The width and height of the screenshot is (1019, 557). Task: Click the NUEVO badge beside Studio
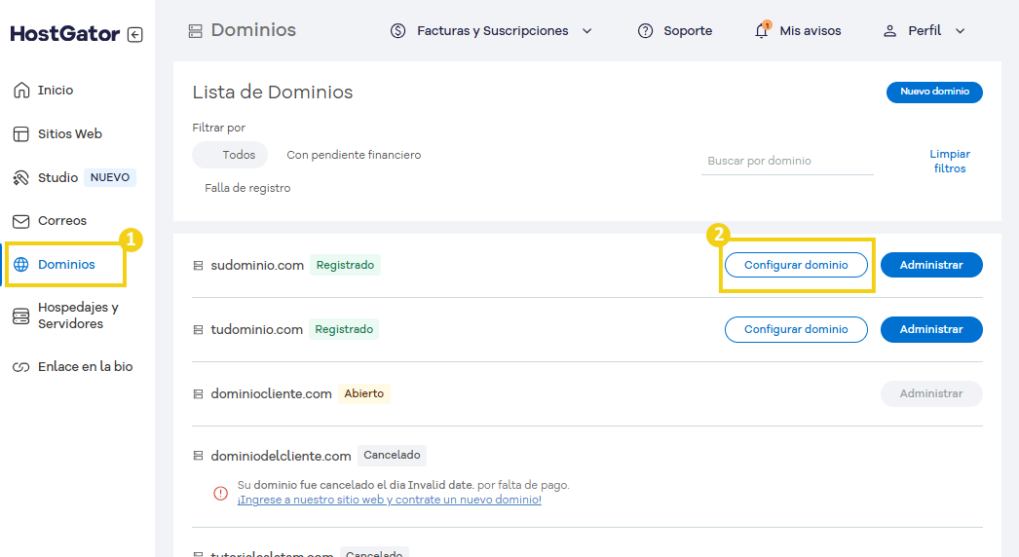tap(110, 177)
